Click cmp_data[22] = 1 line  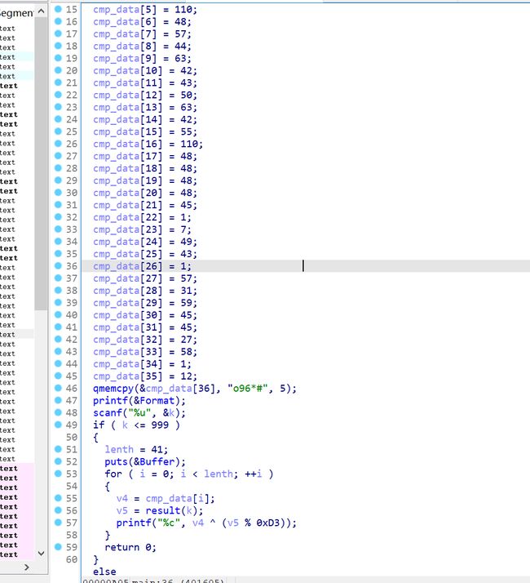point(142,217)
